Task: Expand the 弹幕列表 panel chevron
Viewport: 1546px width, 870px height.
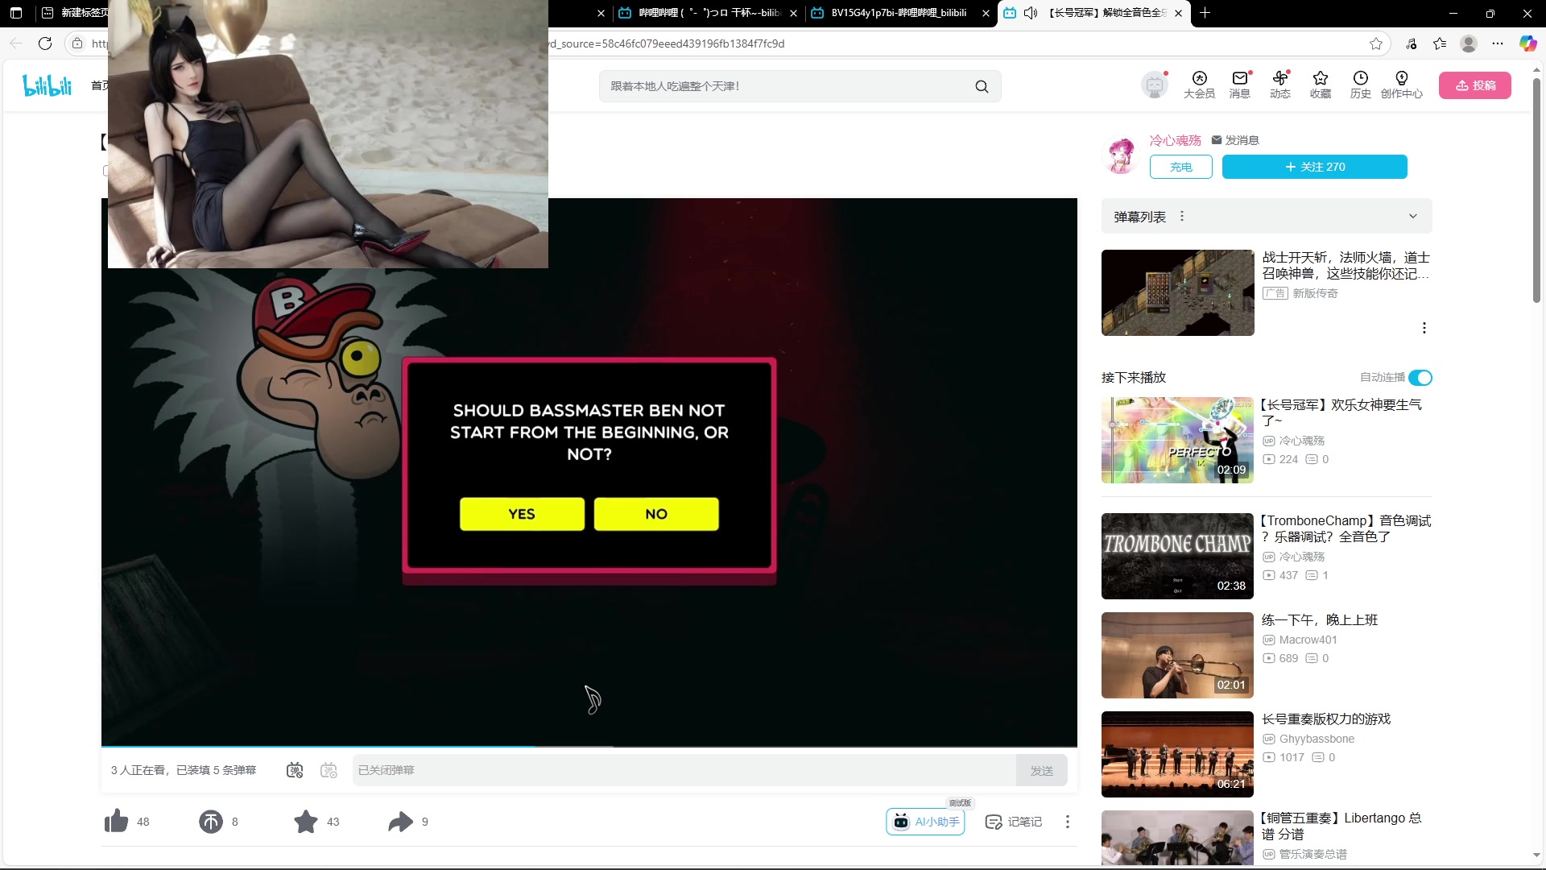Action: pos(1412,216)
